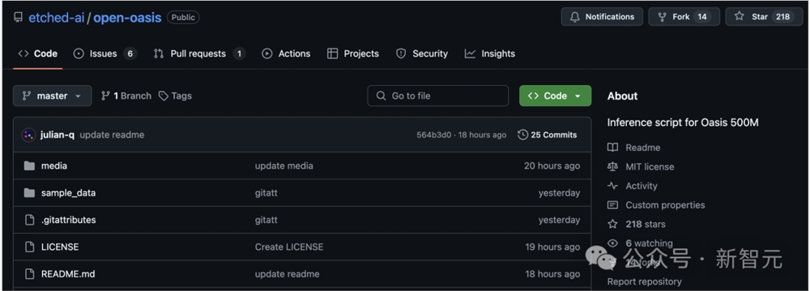The width and height of the screenshot is (810, 291).
Task: Expand the master branch dropdown
Action: click(52, 96)
